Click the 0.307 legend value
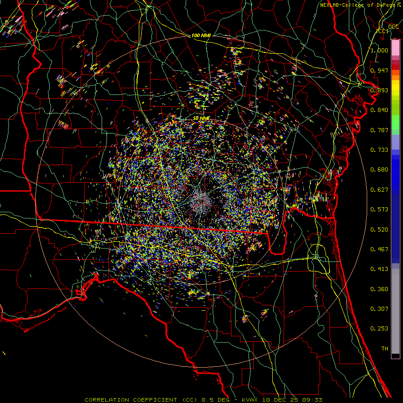This screenshot has width=403, height=403. (379, 309)
